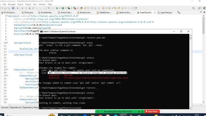Image resolution: width=206 pixels, height=116 pixels.
Task: Switch to BrokenLinks editor tab
Action: click(85, 13)
